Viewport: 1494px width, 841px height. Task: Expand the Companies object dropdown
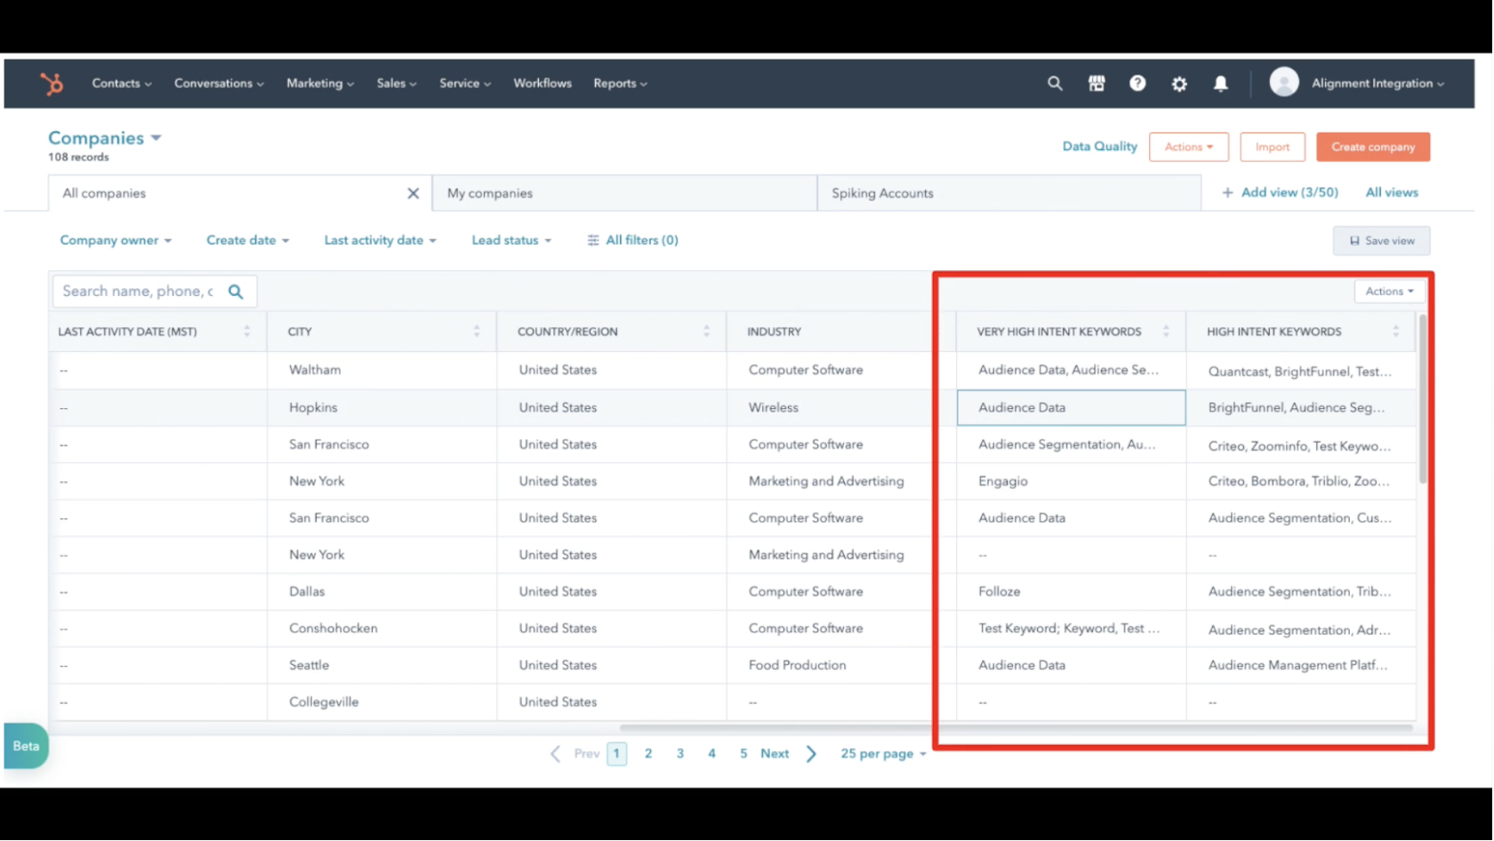point(105,138)
